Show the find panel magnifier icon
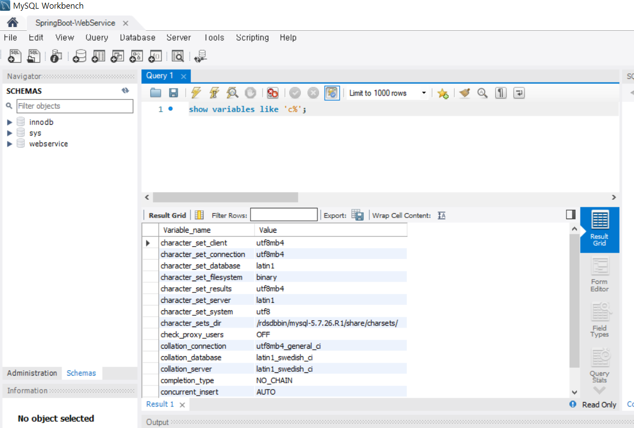 [482, 93]
